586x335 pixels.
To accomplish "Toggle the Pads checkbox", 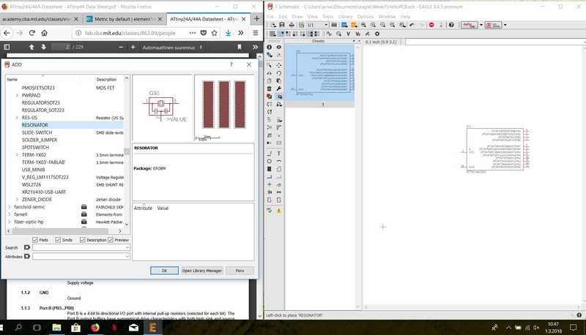I will [x=35, y=240].
